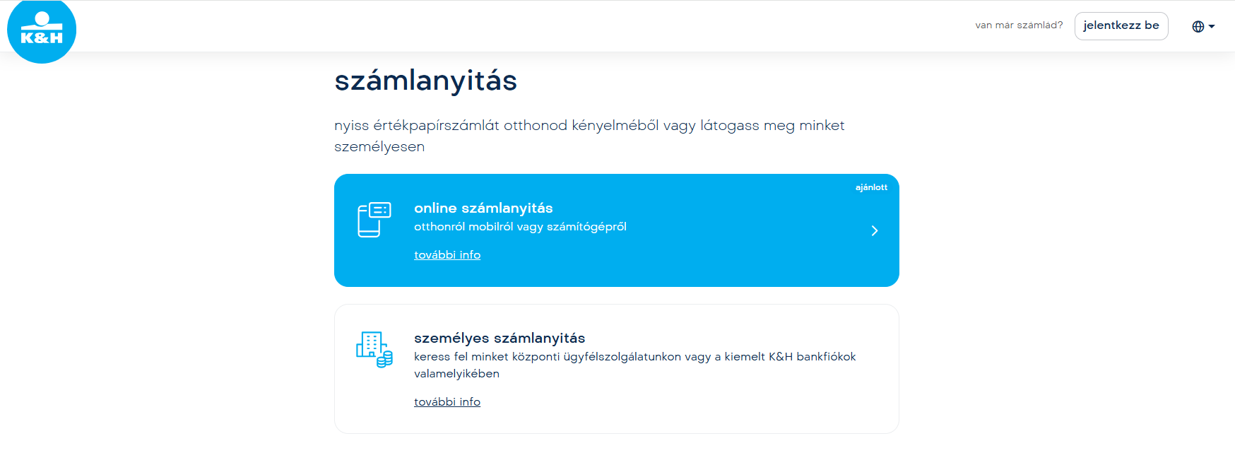Screen dimensions: 1235x453
Task: Select the 'személyes számlanyitás' card title
Action: pyautogui.click(x=499, y=338)
